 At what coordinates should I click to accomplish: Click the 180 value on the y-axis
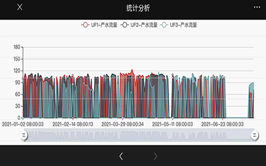tap(17, 47)
